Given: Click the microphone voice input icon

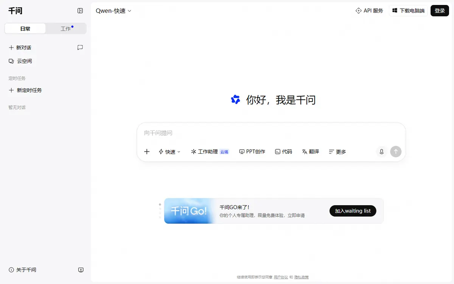Looking at the screenshot, I should pyautogui.click(x=381, y=151).
